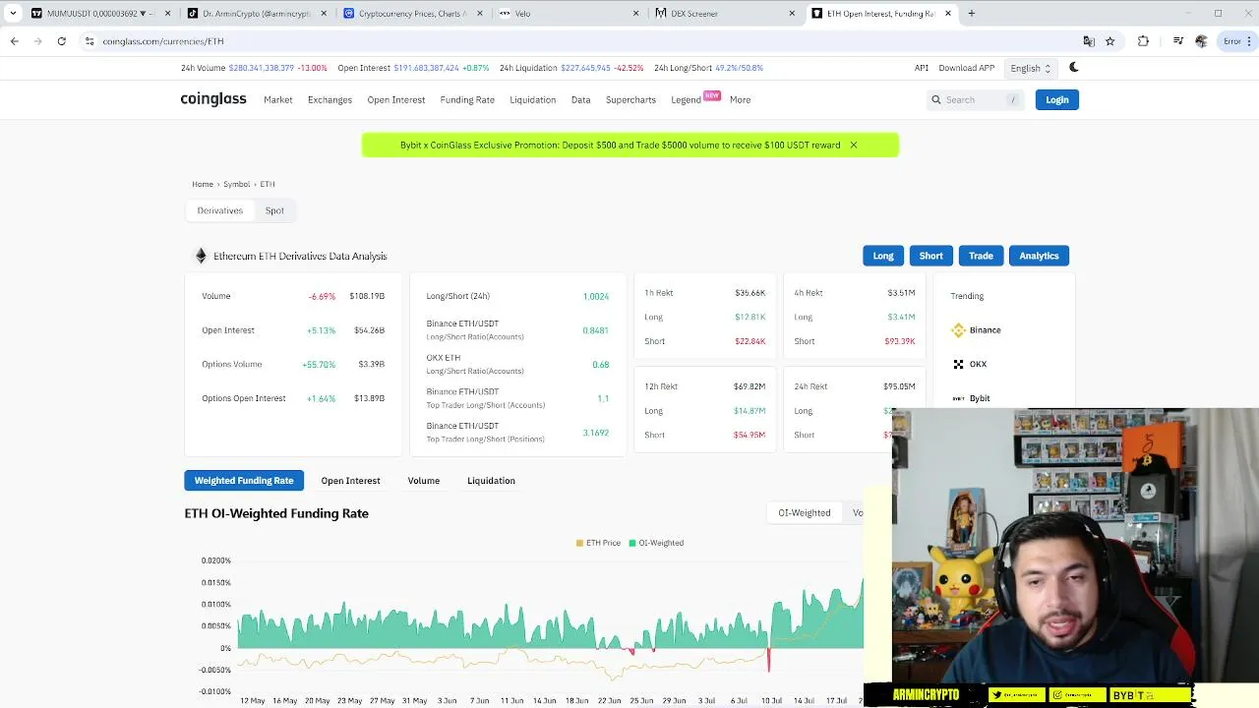Switch to Cryptocurrency Prices browser tab
Image resolution: width=1259 pixels, height=708 pixels.
412,14
